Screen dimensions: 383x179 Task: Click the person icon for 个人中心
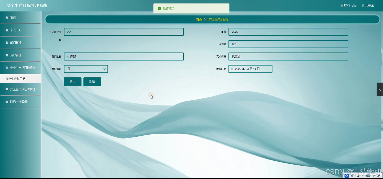(x=7, y=30)
